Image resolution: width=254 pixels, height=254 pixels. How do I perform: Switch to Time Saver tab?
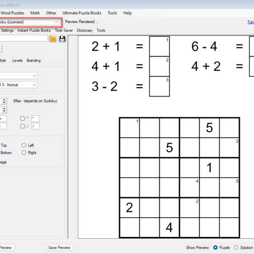(64, 30)
